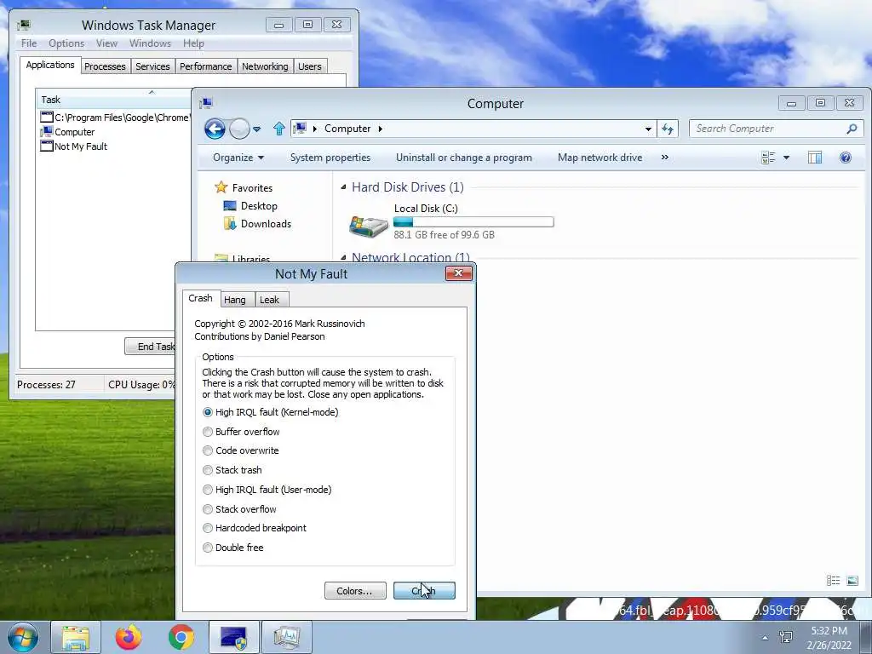Open the Help menu in Task Manager
The height and width of the screenshot is (654, 872).
coord(193,43)
